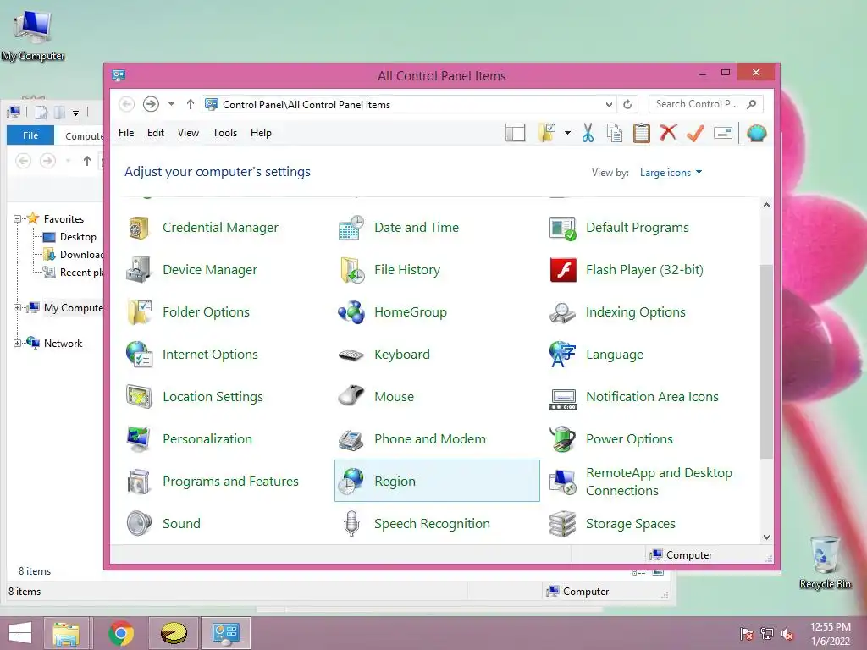Viewport: 867px width, 650px height.
Task: Click the Properties toolbar icon
Action: (723, 133)
